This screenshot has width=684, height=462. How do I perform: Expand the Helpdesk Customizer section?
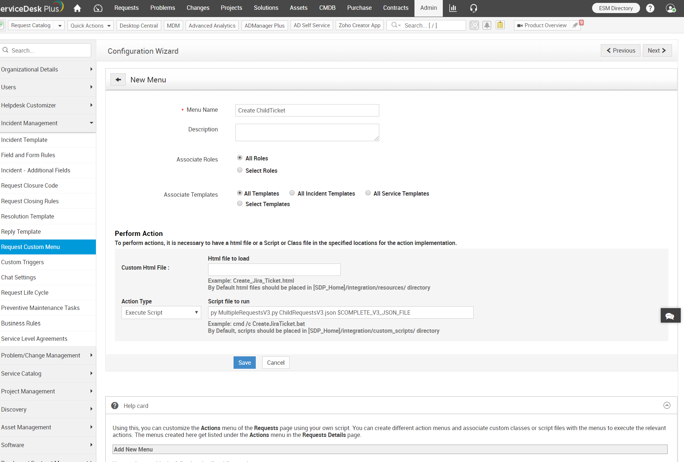tap(47, 105)
